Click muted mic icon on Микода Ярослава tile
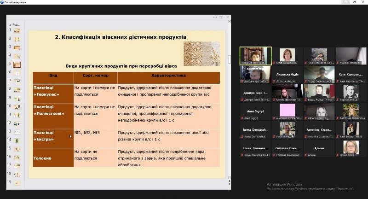 (x=274, y=100)
